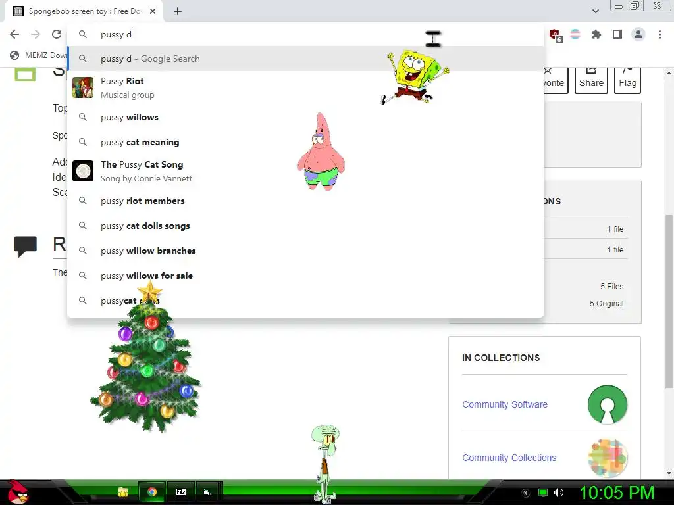Click the search icon in the address bar
Screen dimensions: 674x505
(x=82, y=34)
